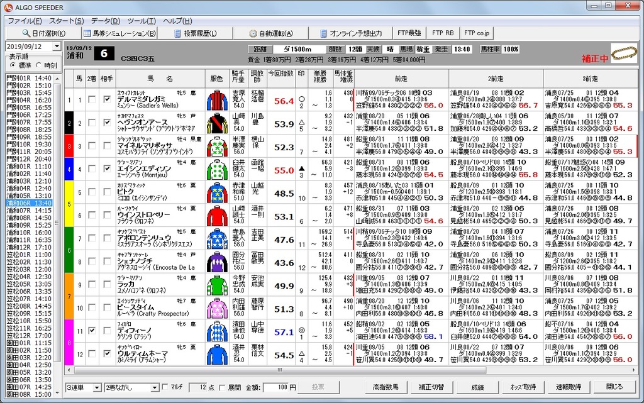
Task: Click the notepad icon next to 投票履歴
Action: [178, 33]
